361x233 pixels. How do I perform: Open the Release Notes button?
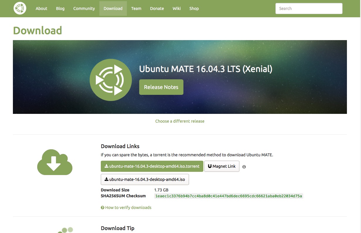pos(161,87)
